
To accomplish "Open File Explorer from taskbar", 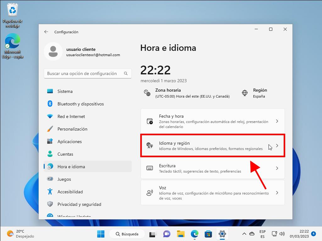I will 180,234.
